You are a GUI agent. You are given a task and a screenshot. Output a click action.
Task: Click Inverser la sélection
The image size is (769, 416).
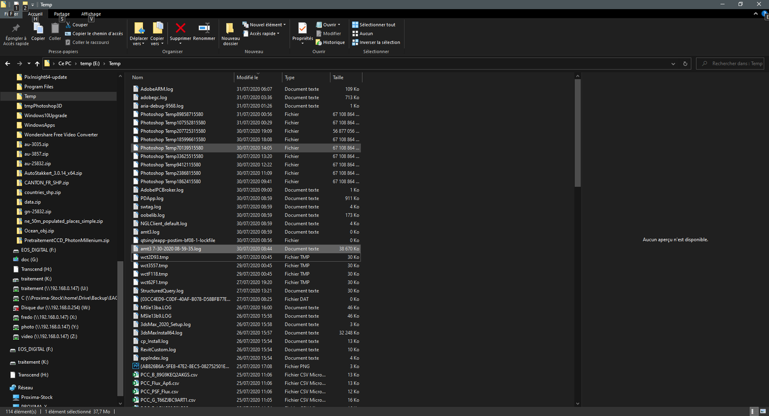pyautogui.click(x=376, y=43)
